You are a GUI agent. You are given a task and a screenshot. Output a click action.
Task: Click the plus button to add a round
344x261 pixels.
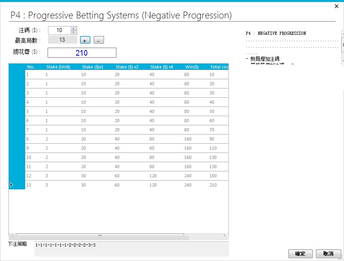coord(85,40)
